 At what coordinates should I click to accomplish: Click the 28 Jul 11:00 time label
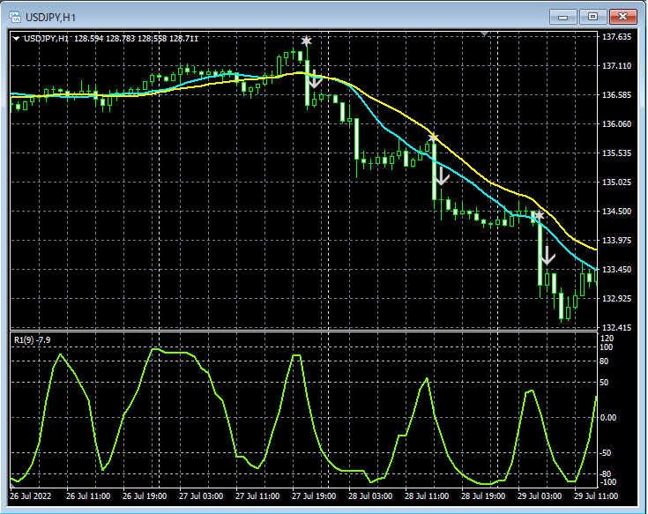tap(427, 495)
